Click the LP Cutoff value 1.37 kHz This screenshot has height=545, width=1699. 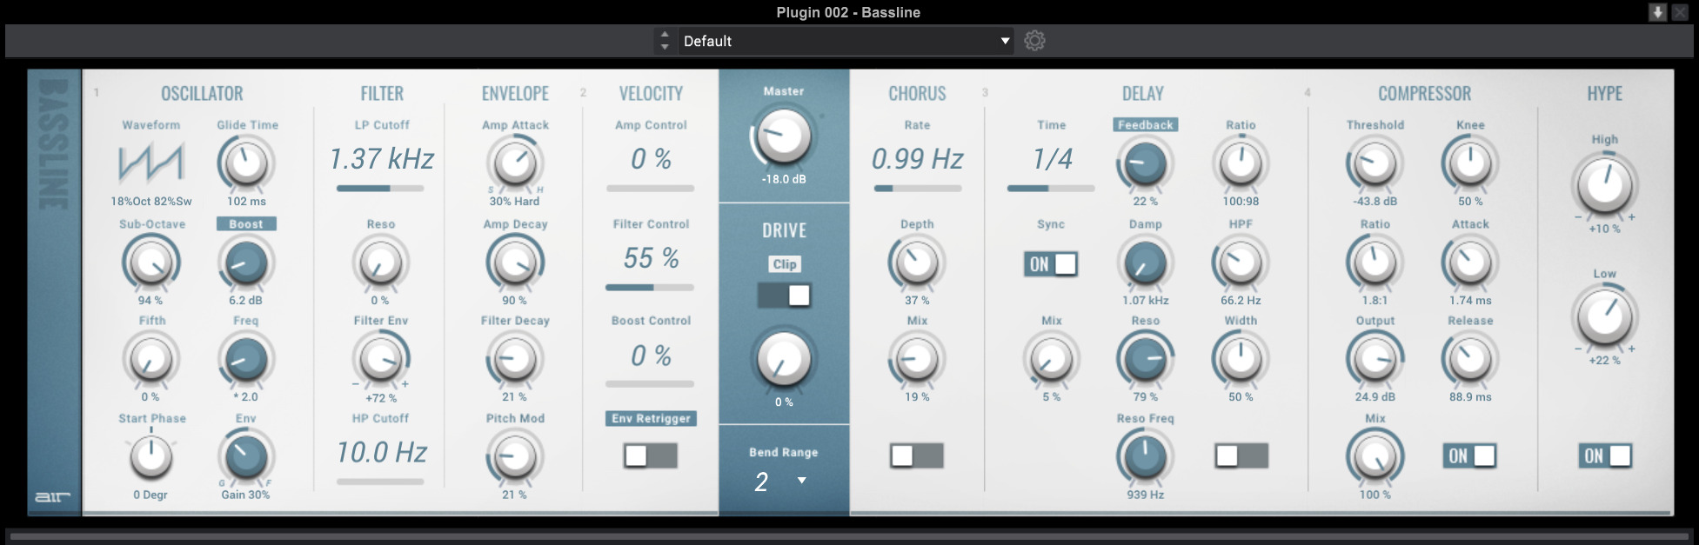381,159
